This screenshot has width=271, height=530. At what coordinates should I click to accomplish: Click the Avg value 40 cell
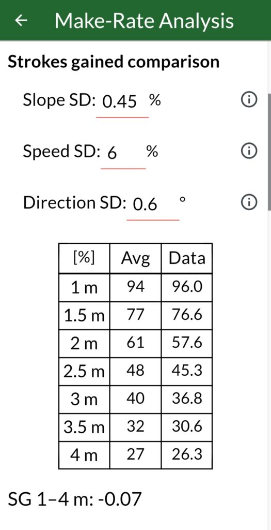135,399
